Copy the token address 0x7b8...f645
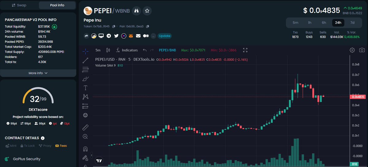 (x=114, y=27)
